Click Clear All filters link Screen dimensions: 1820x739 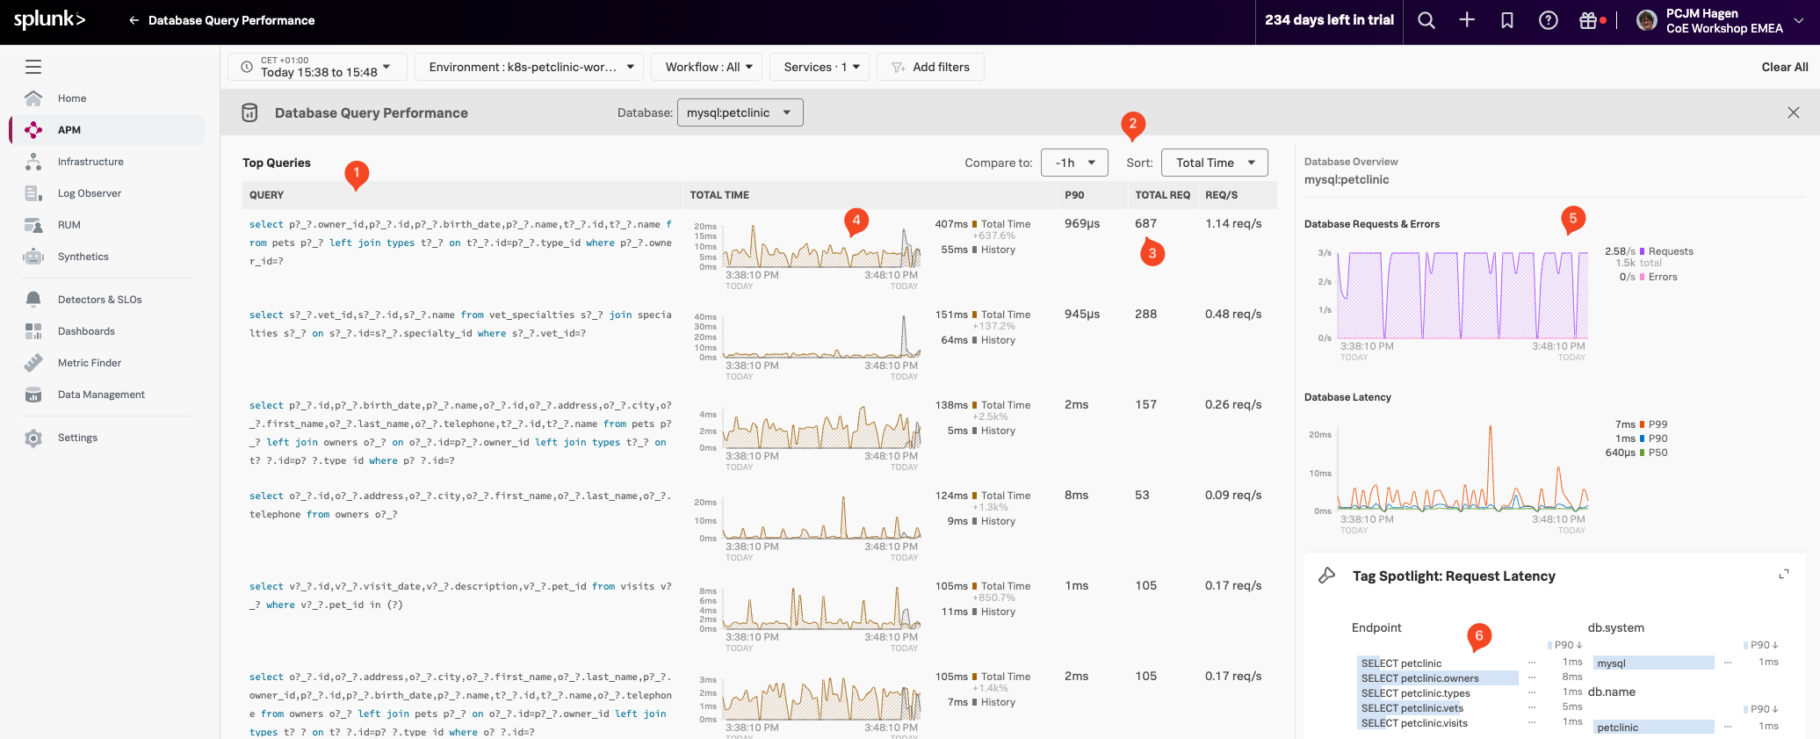point(1784,67)
